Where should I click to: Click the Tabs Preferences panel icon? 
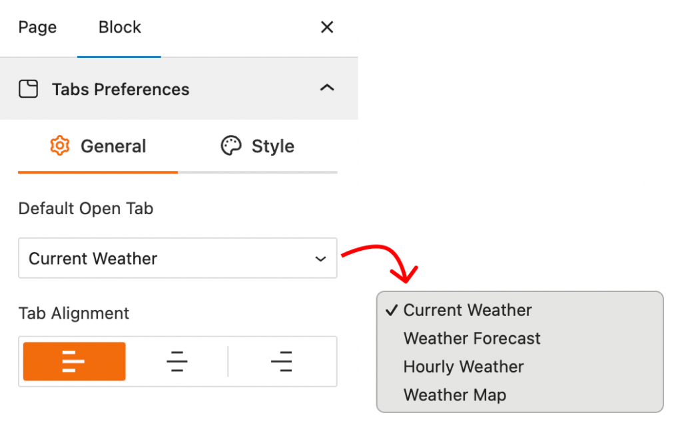[28, 89]
